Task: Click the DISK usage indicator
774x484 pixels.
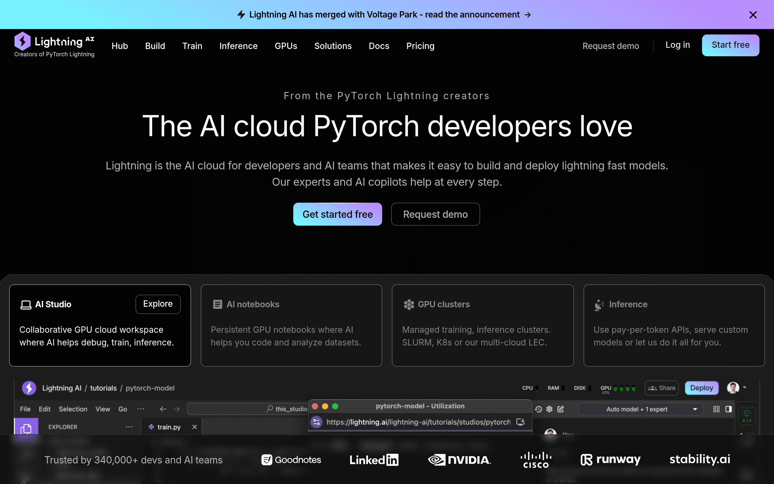Action: pos(582,388)
